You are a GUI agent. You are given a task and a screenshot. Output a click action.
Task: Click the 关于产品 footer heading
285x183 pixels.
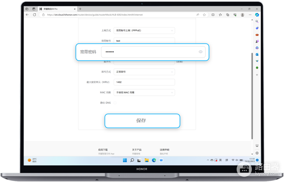pos(137,150)
